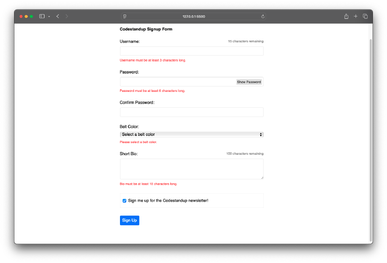Open the sidebar options chevron
This screenshot has width=387, height=263.
[49, 16]
